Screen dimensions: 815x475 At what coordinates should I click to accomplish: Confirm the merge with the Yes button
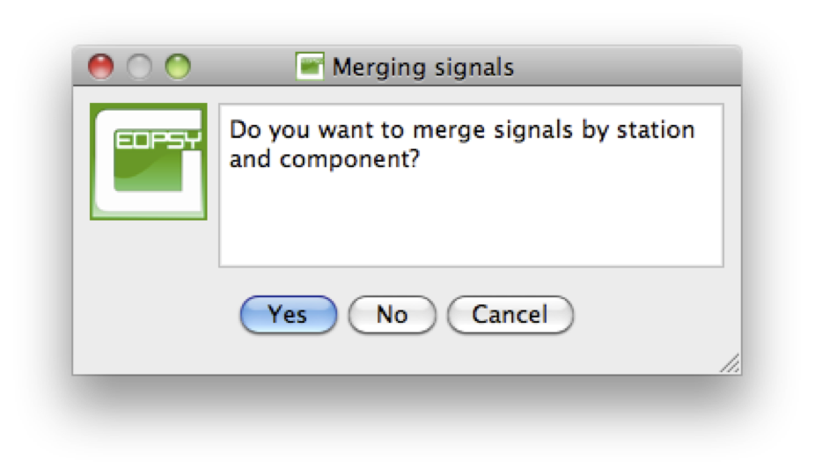click(288, 315)
